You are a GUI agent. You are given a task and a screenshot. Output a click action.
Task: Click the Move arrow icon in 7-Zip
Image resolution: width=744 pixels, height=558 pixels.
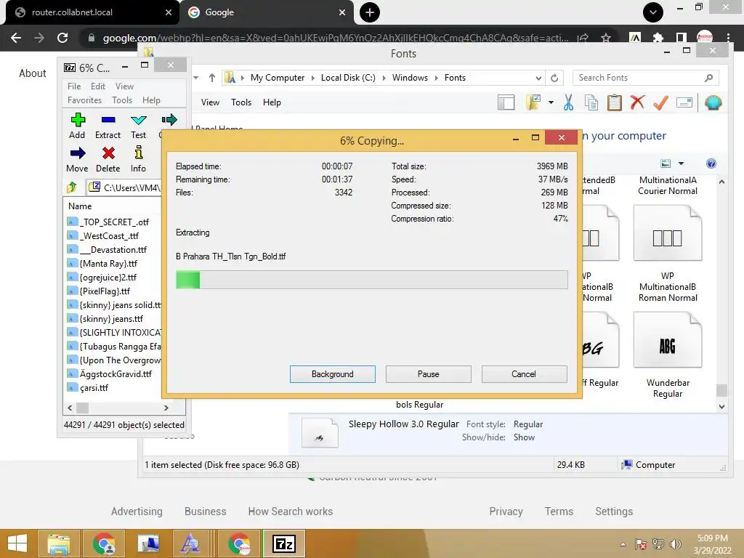click(77, 153)
